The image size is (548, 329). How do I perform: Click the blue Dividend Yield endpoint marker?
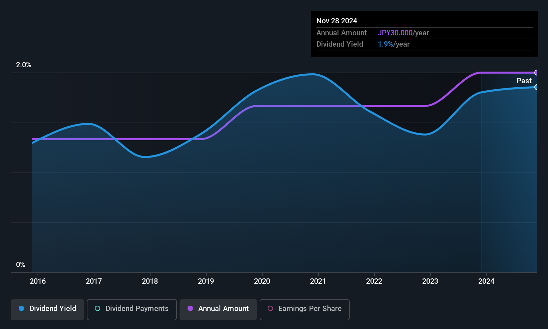pyautogui.click(x=537, y=87)
